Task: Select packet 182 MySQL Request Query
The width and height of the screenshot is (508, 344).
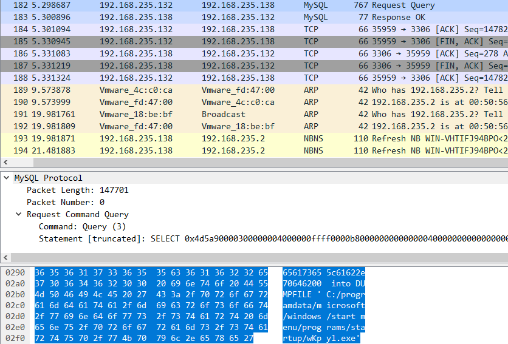Action: click(243, 5)
